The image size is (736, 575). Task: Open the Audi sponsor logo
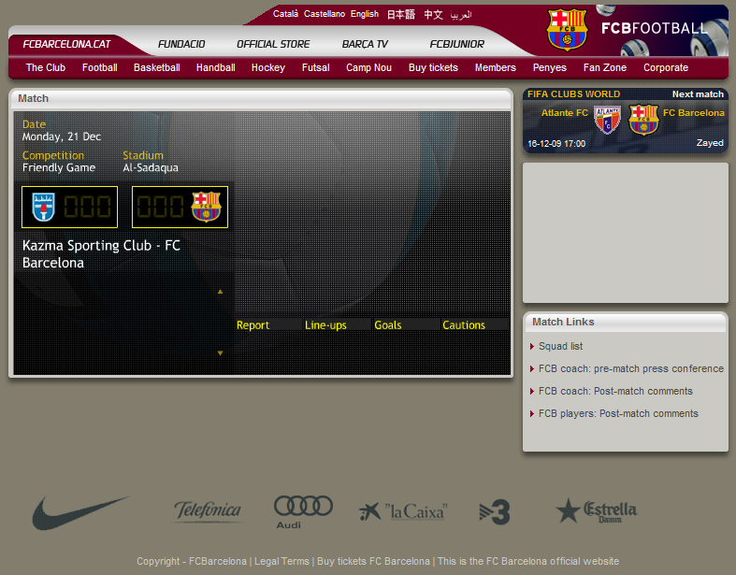click(x=303, y=510)
